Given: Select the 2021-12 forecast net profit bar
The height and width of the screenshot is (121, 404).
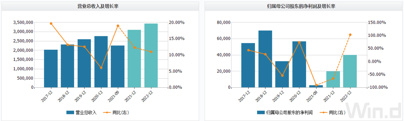Looking at the screenshot, I should [333, 79].
